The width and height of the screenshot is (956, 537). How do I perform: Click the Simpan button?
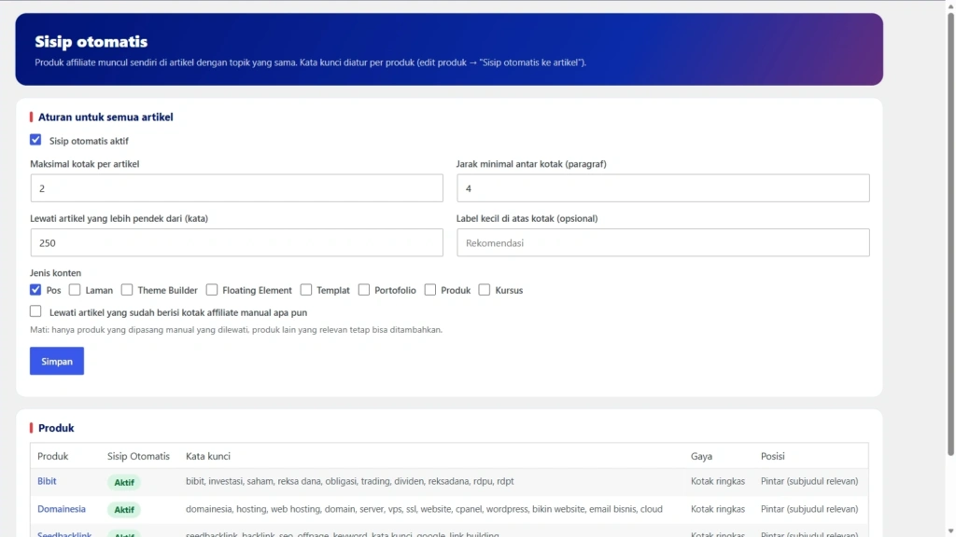click(x=57, y=361)
